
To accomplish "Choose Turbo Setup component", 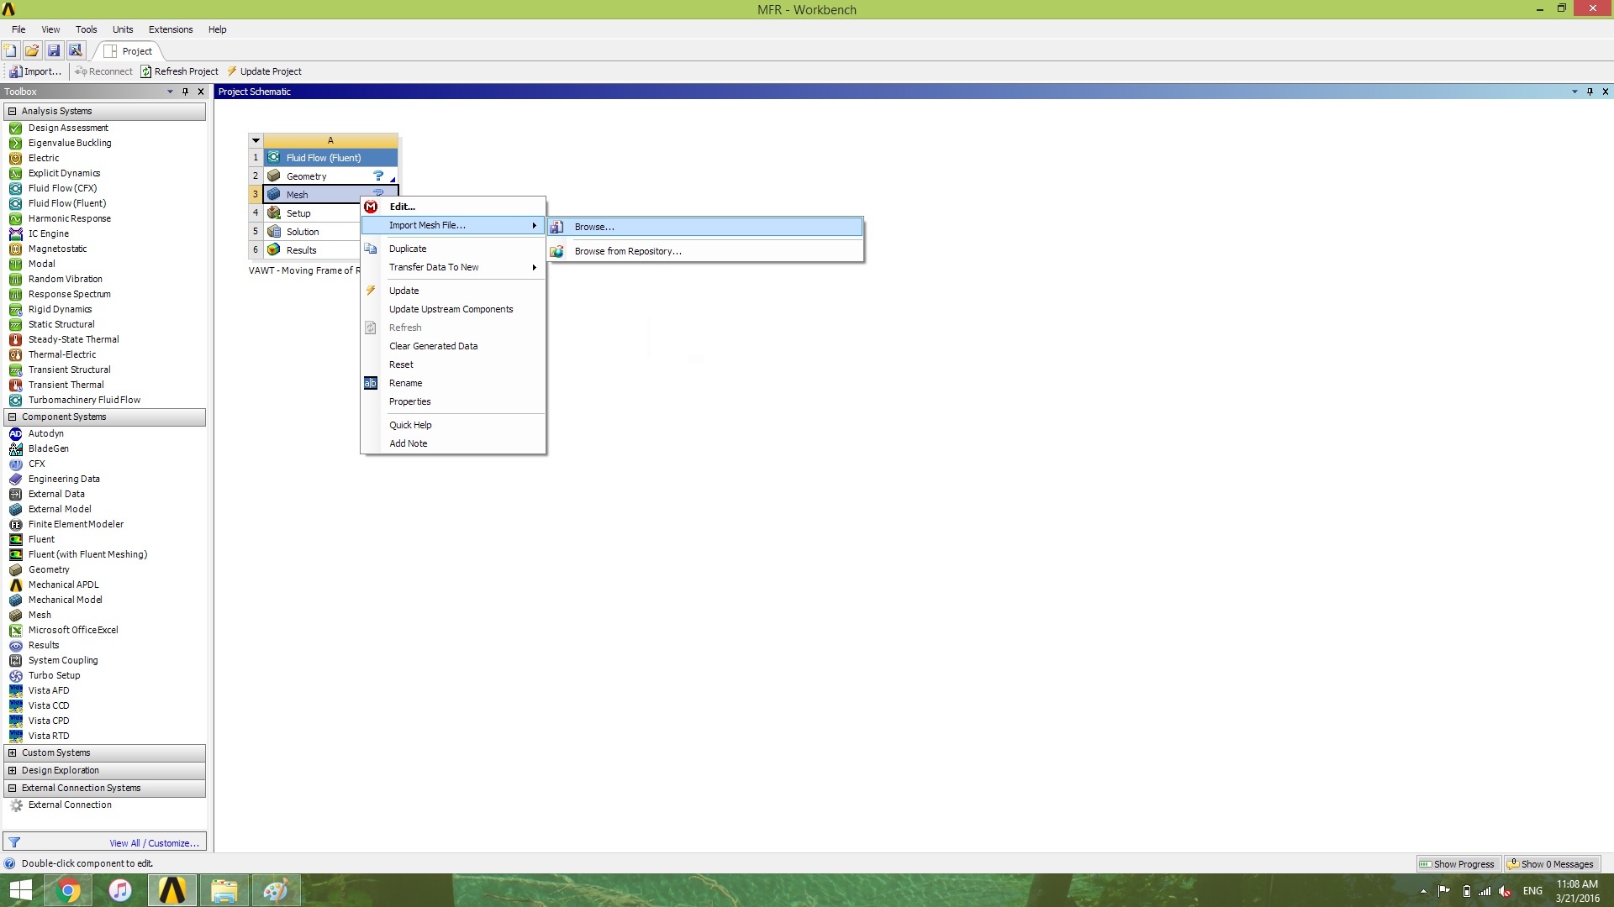I will [55, 675].
